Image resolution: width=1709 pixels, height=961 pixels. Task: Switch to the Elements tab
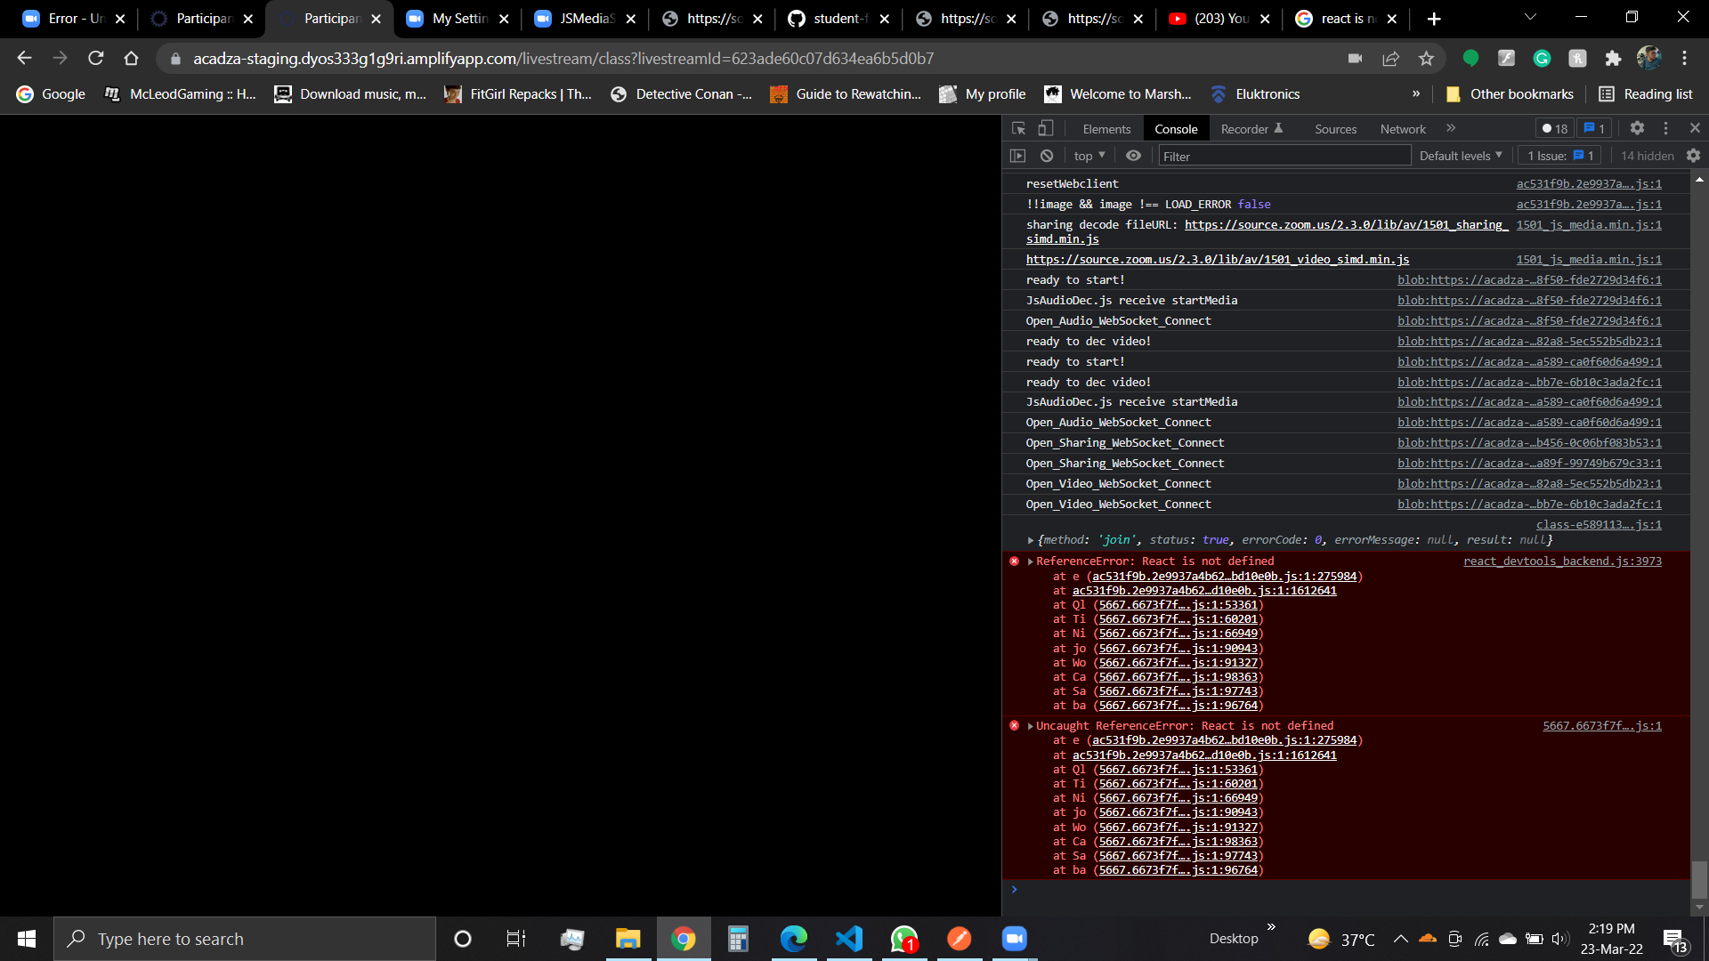[x=1106, y=129]
